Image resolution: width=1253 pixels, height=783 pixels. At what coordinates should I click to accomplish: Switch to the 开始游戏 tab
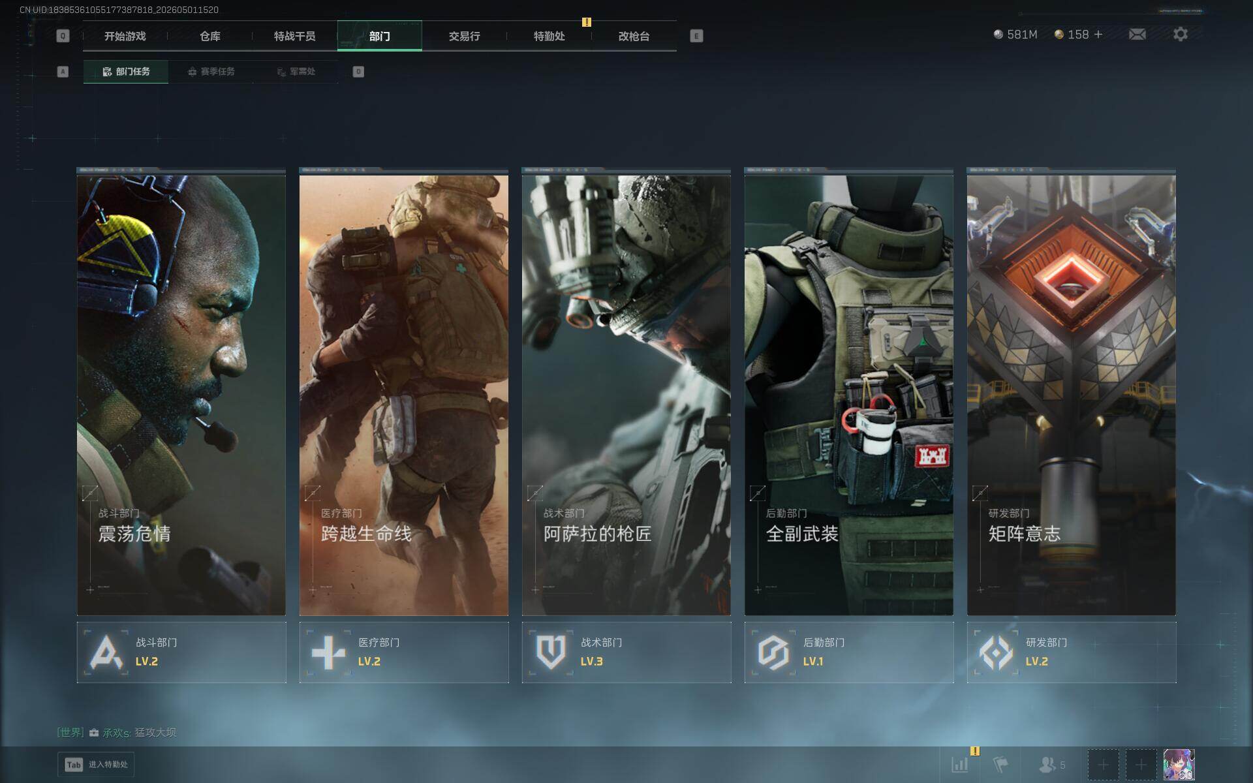click(125, 36)
